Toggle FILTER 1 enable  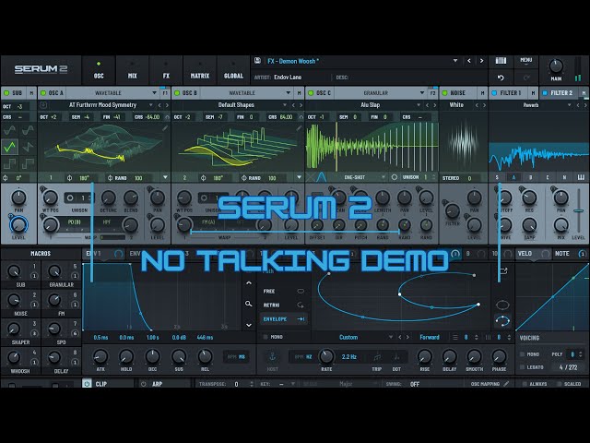click(x=494, y=92)
